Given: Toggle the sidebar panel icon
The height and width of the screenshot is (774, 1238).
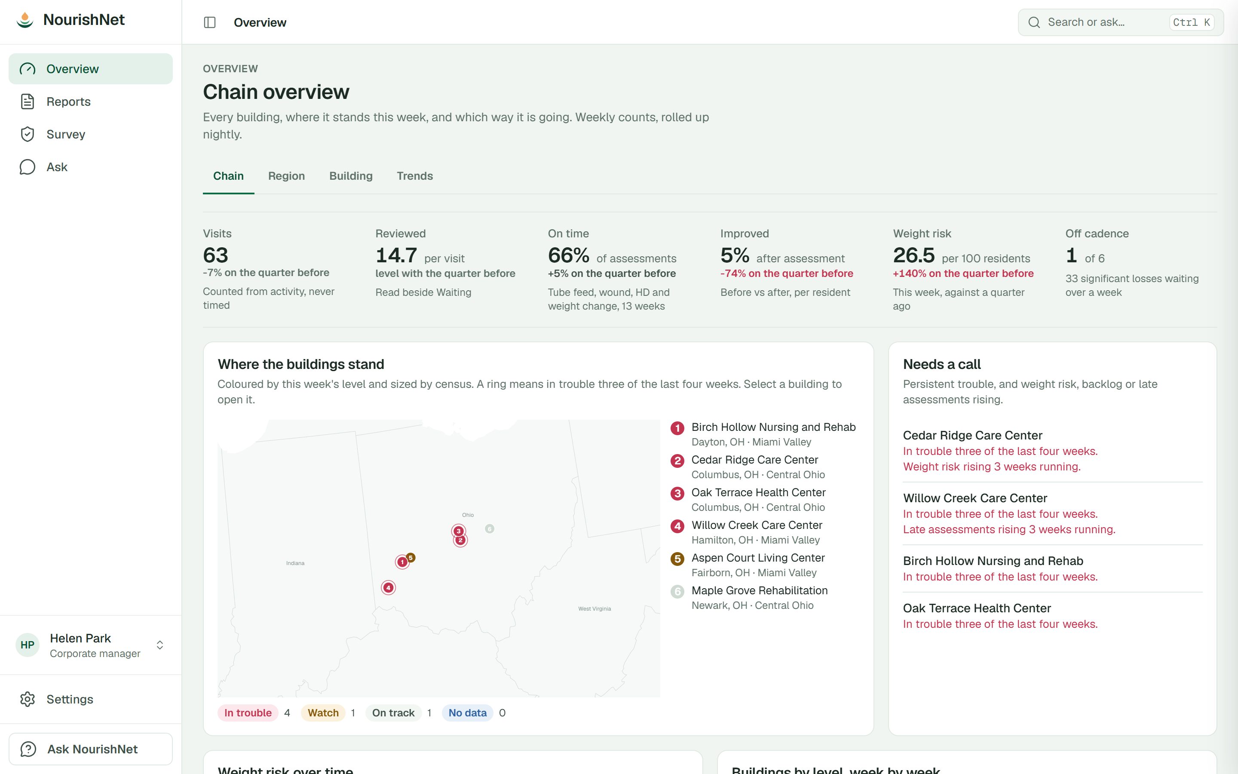Looking at the screenshot, I should (210, 22).
